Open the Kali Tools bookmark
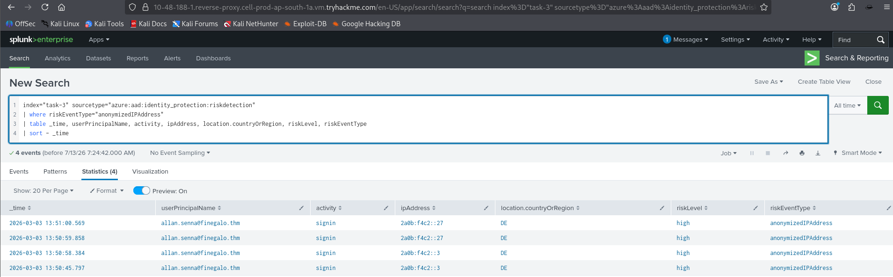Viewport: 893px width, 277px height. click(x=104, y=24)
